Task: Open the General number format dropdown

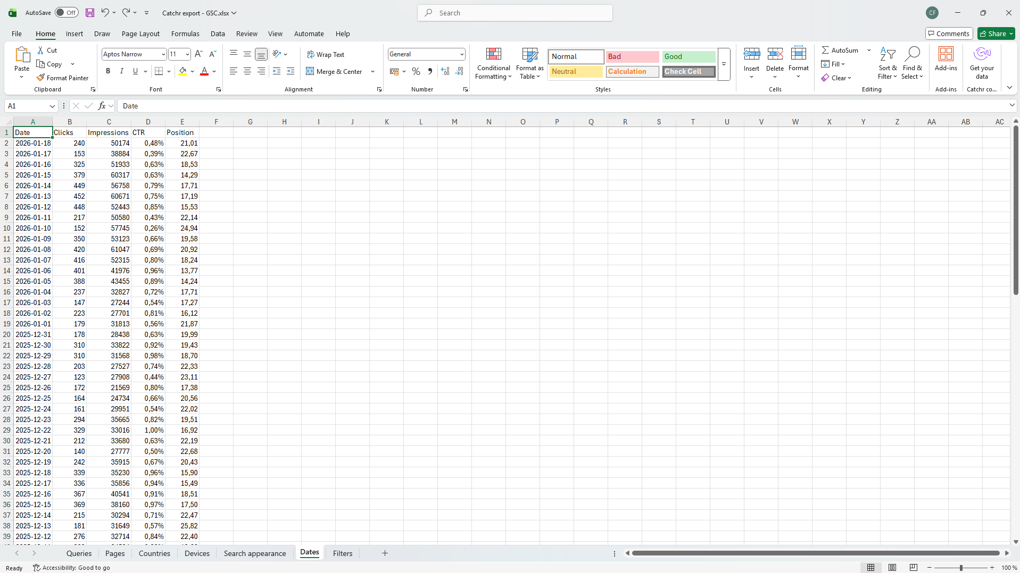Action: [x=461, y=54]
